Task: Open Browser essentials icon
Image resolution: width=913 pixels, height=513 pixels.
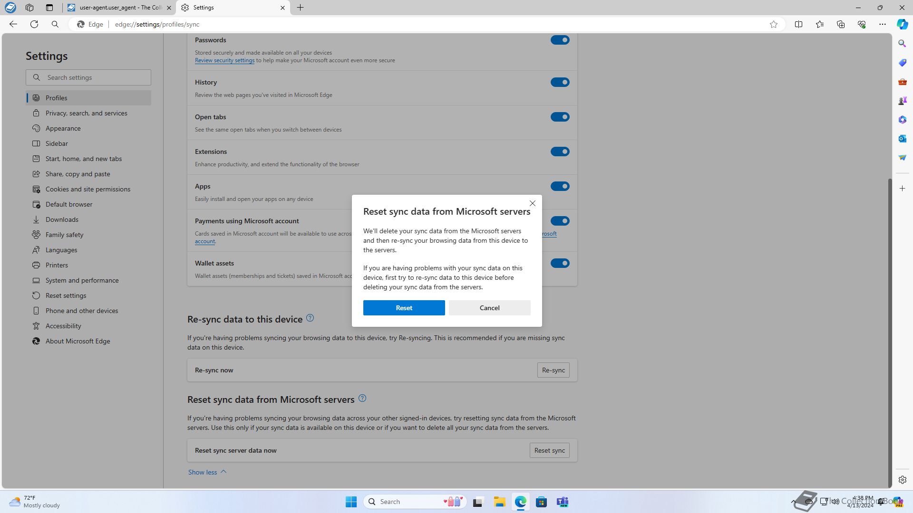Action: click(862, 24)
